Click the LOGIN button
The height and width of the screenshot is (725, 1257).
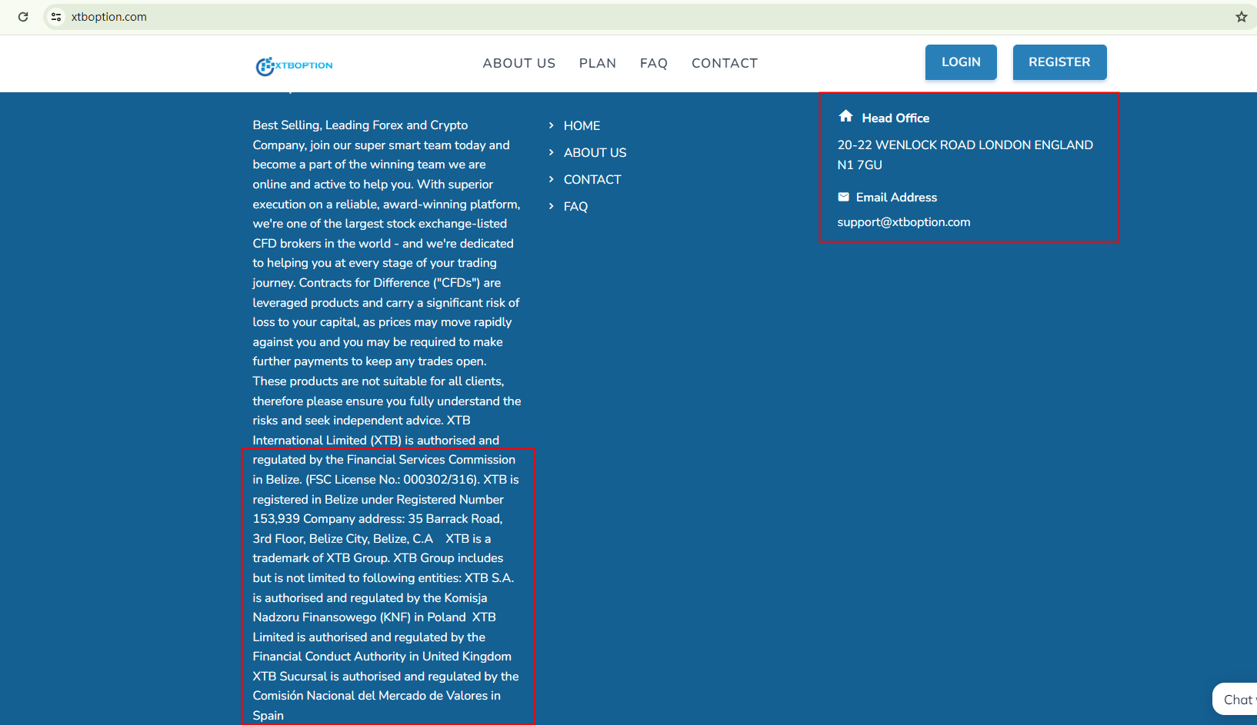point(961,62)
